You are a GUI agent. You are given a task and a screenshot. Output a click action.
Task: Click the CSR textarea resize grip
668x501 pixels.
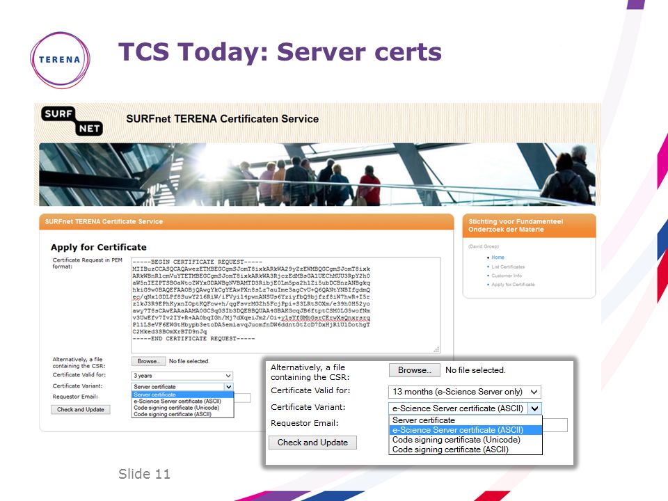coord(436,349)
